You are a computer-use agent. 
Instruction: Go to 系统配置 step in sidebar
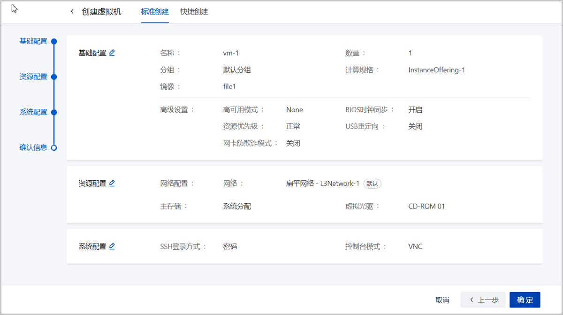pos(33,112)
